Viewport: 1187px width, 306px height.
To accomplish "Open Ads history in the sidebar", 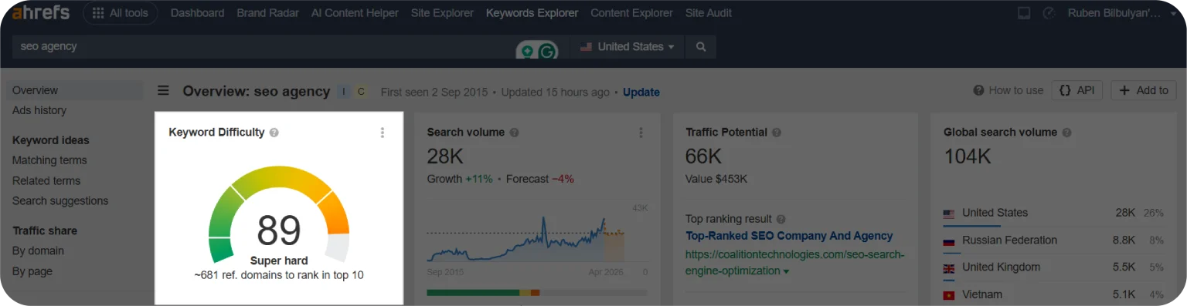I will tap(39, 110).
